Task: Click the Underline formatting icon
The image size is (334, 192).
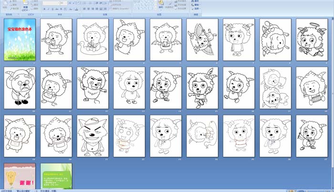Action: point(53,9)
